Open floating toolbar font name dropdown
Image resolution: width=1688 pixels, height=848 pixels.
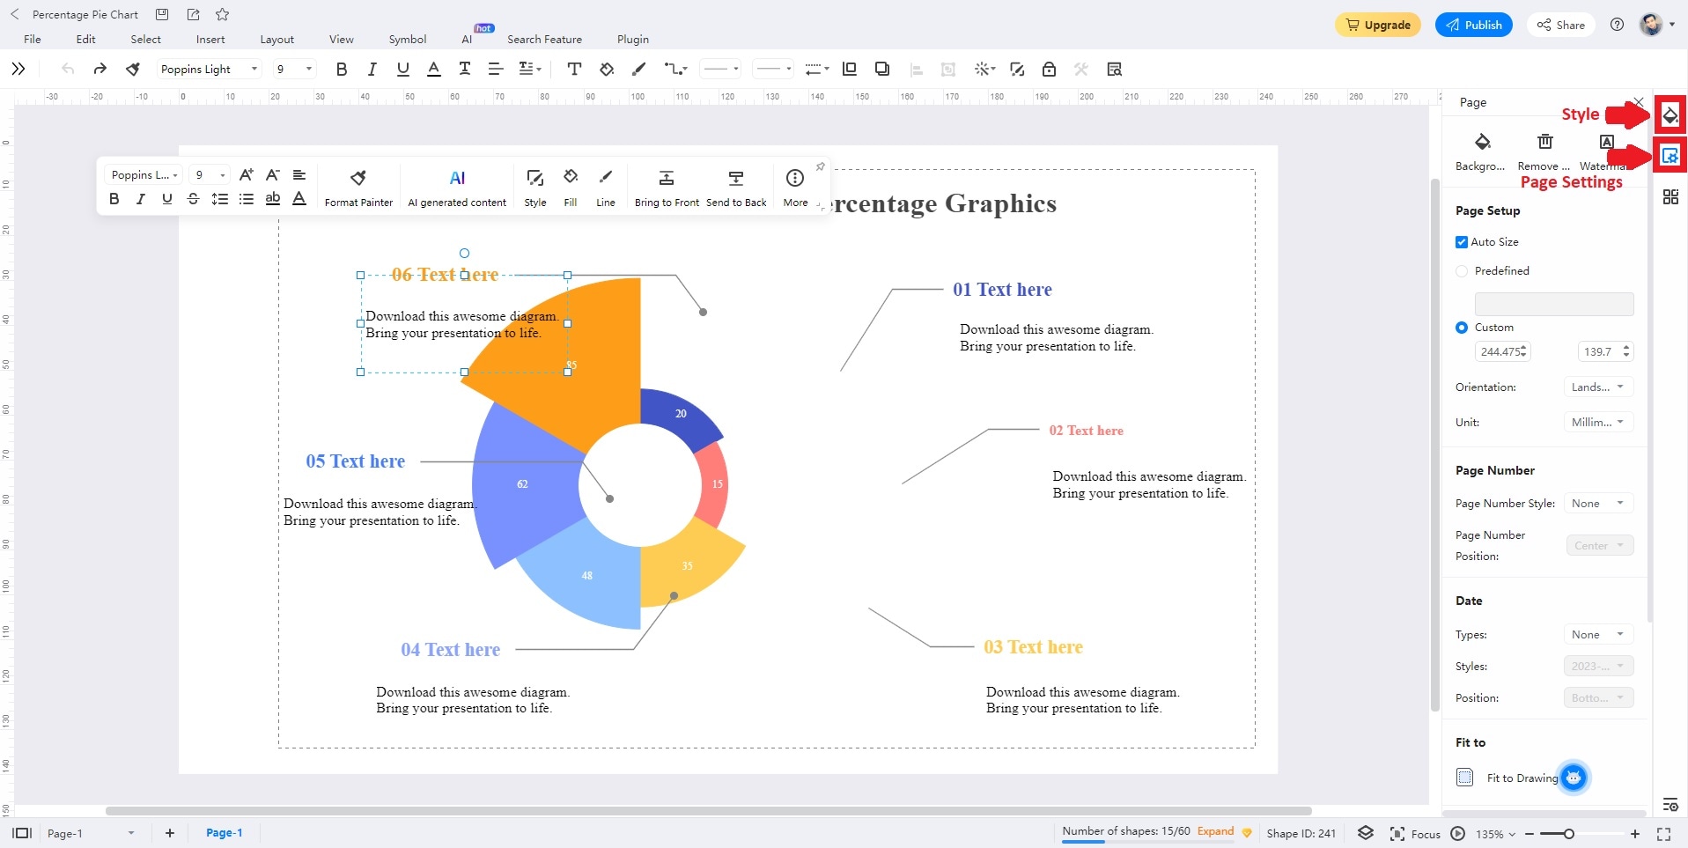[144, 174]
